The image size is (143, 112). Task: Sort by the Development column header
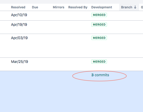(x=102, y=7)
